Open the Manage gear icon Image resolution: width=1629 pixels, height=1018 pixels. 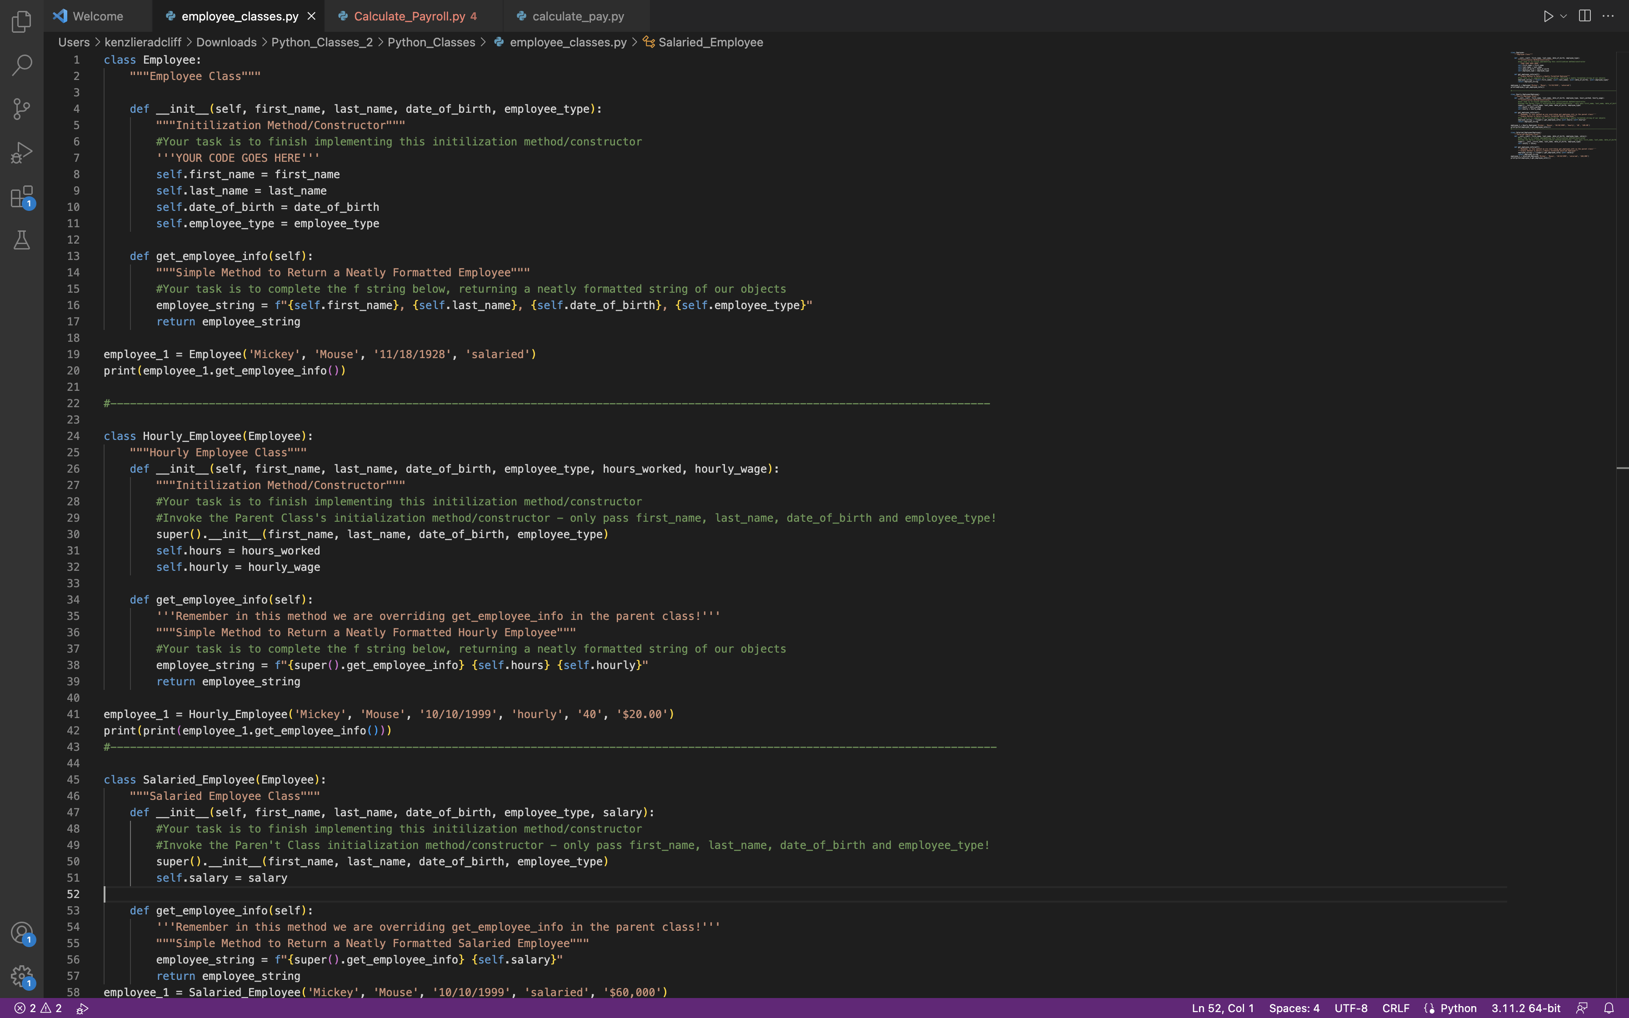point(21,976)
